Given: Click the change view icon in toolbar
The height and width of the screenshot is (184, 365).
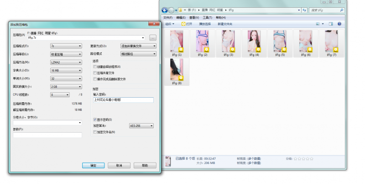Looking at the screenshot, I should coord(318,24).
